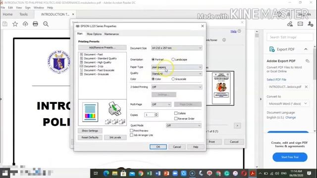Click the sign pen icon in top right
The image size is (317, 178).
click(x=290, y=24)
